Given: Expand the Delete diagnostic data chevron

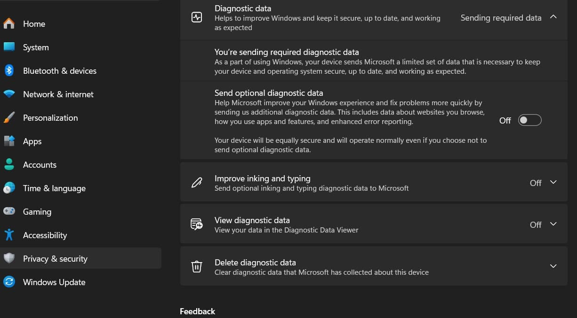Looking at the screenshot, I should [553, 266].
